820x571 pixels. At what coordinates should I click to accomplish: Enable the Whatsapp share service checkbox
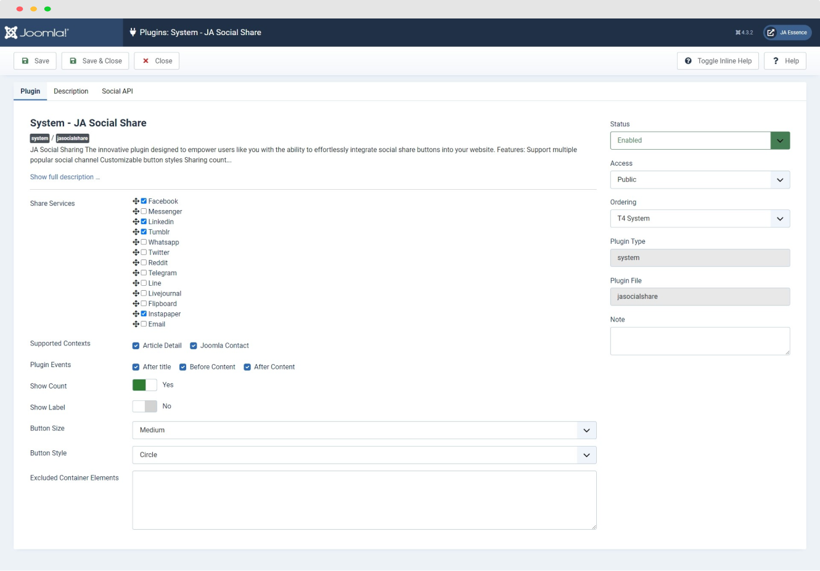tap(144, 242)
